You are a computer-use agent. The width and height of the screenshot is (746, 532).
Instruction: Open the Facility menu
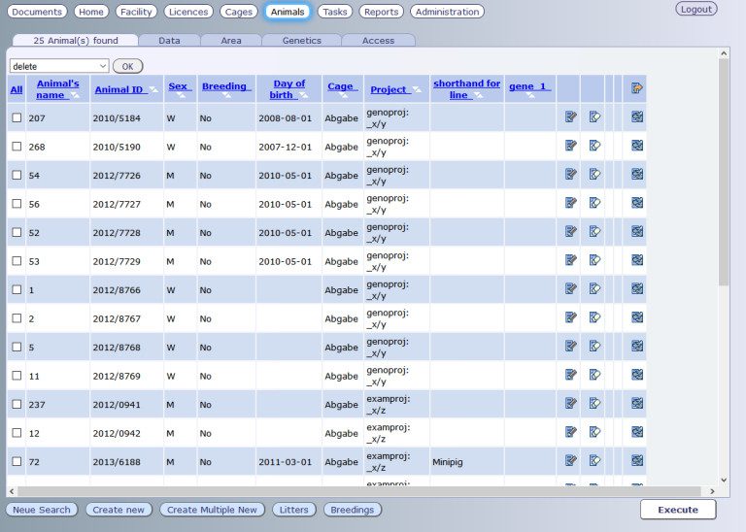click(x=136, y=12)
